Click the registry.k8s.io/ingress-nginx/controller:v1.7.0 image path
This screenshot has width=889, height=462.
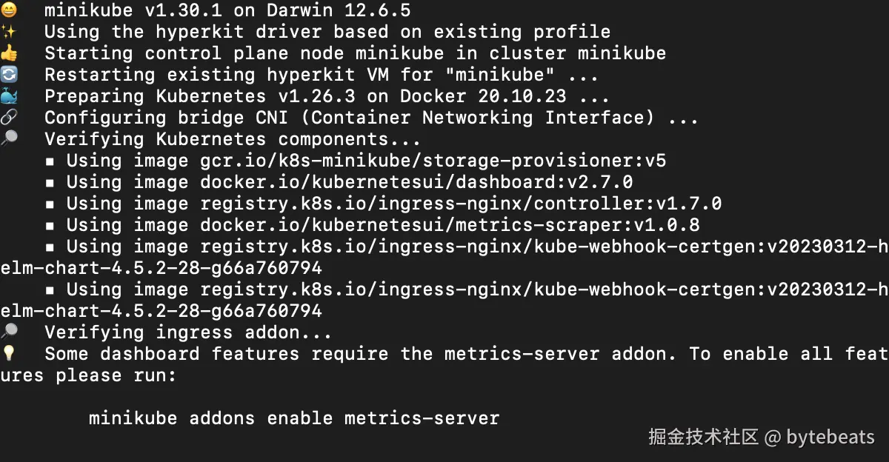[461, 204]
